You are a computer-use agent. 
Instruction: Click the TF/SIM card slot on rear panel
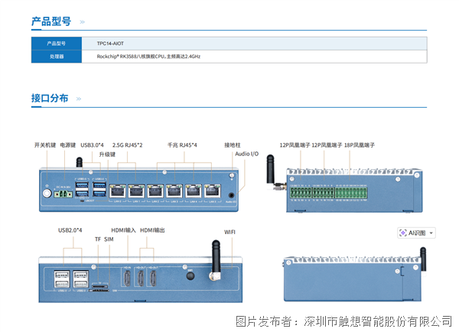click(101, 288)
